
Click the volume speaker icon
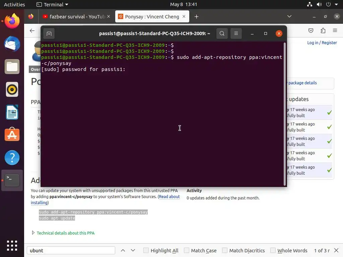click(x=319, y=4)
